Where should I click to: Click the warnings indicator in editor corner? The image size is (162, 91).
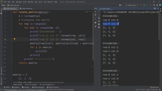point(87,12)
